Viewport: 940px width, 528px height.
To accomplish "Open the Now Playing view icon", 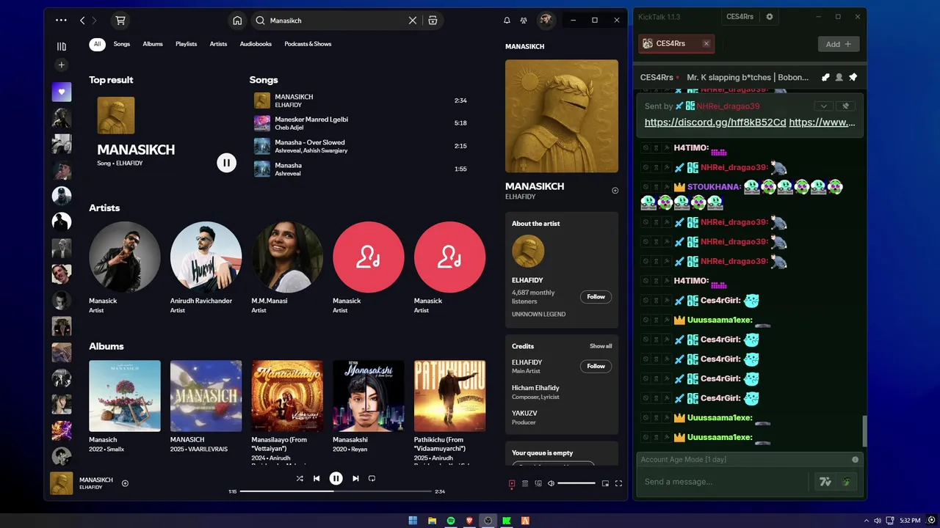I will click(x=512, y=483).
